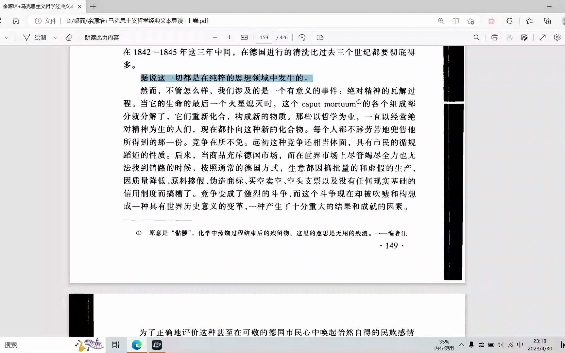Viewport: 565px width, 353px height.
Task: Print the PDF document icon
Action: click(495, 38)
